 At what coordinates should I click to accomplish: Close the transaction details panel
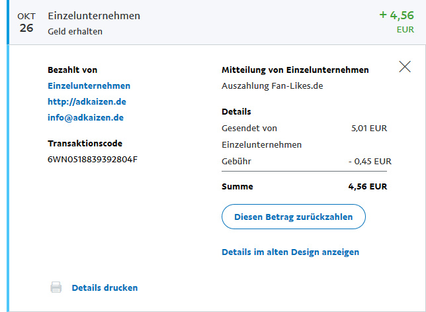tap(405, 66)
